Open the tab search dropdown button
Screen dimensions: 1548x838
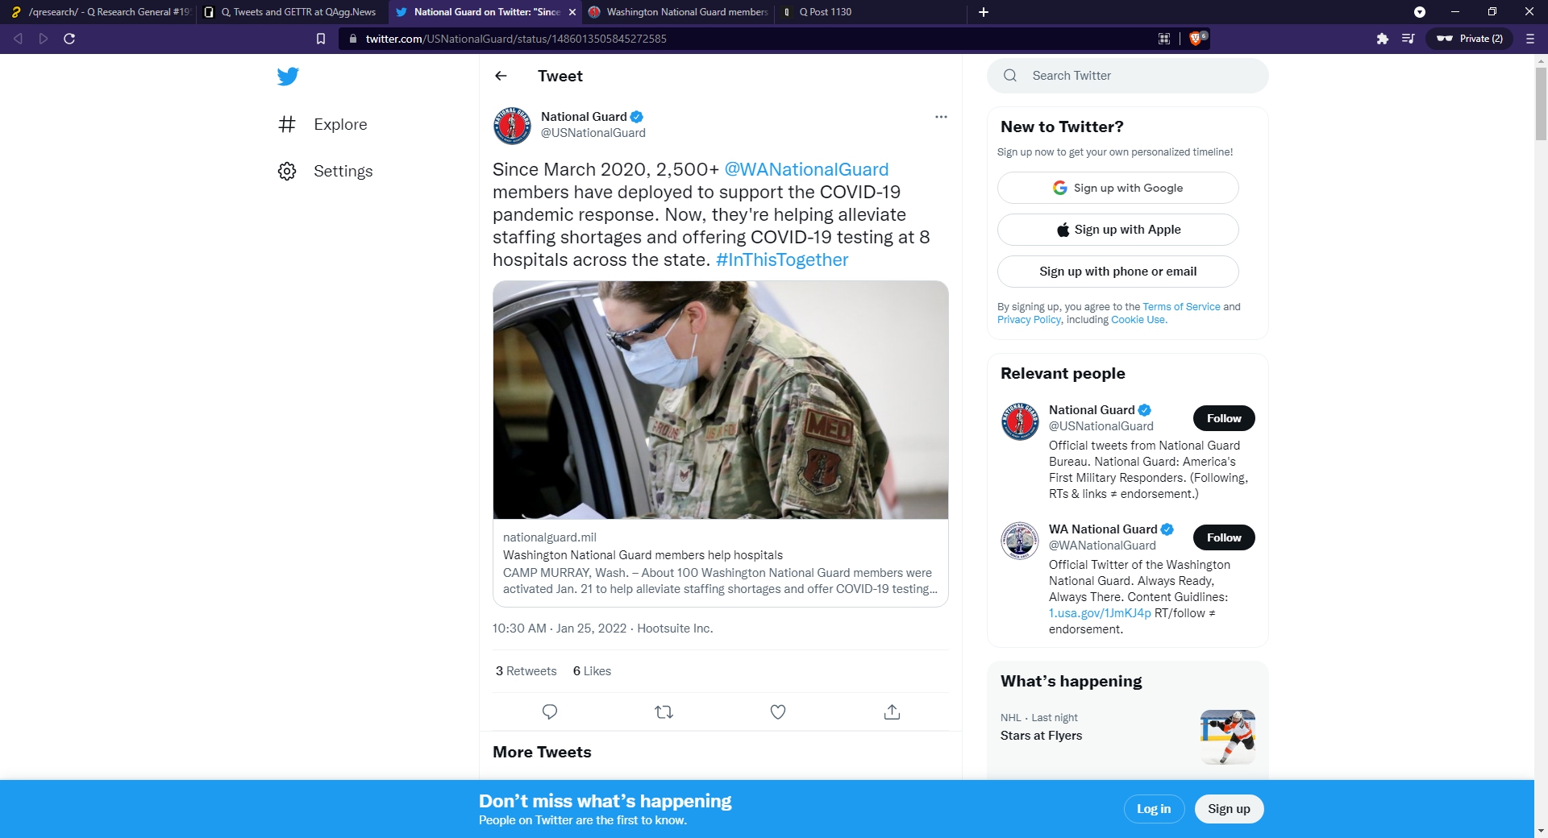tap(1420, 12)
